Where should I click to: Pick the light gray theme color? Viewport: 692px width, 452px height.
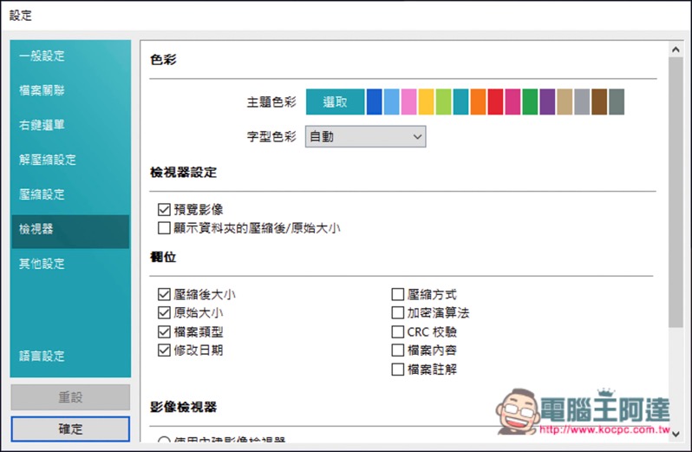click(x=582, y=102)
